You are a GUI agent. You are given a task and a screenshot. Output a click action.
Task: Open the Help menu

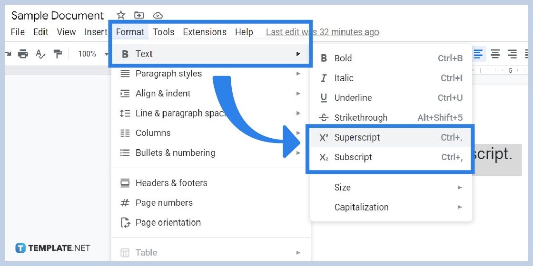coord(244,32)
